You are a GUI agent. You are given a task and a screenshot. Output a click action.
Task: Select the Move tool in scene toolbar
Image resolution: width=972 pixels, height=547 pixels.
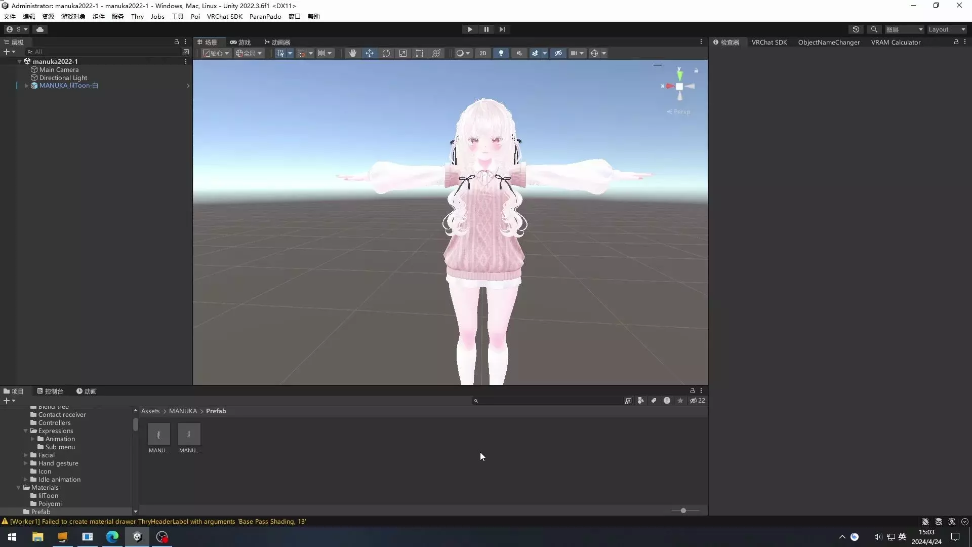(x=370, y=53)
